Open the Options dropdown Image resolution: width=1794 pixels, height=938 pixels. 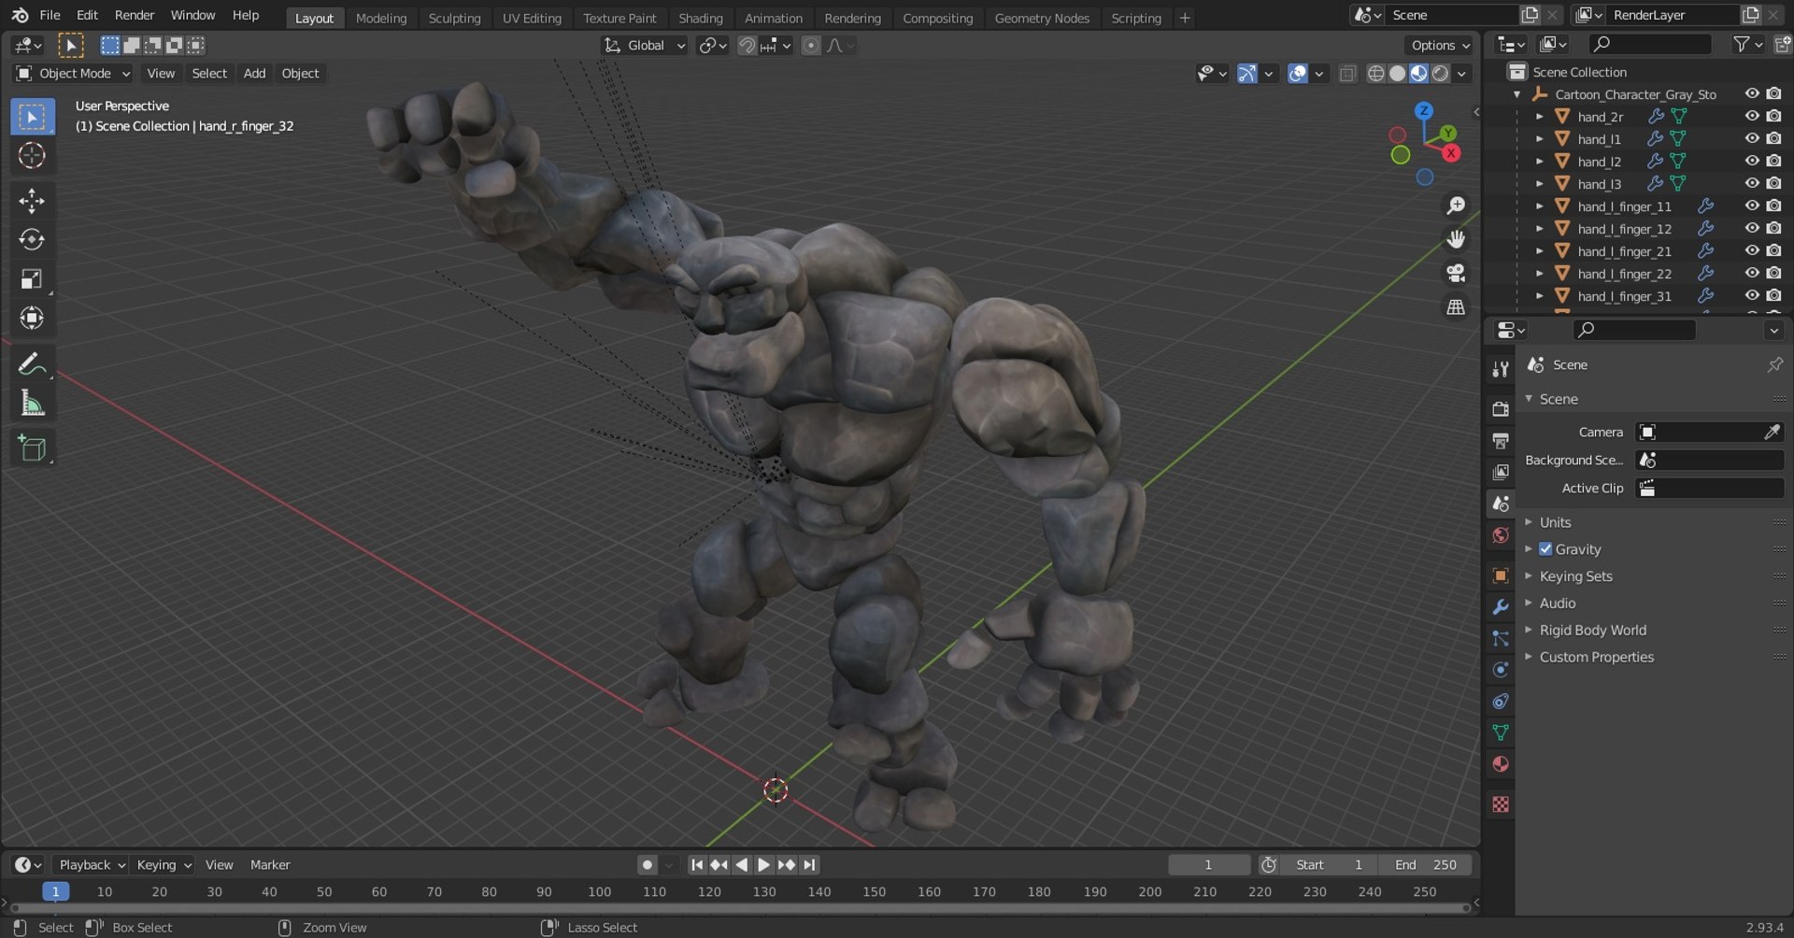(1440, 46)
